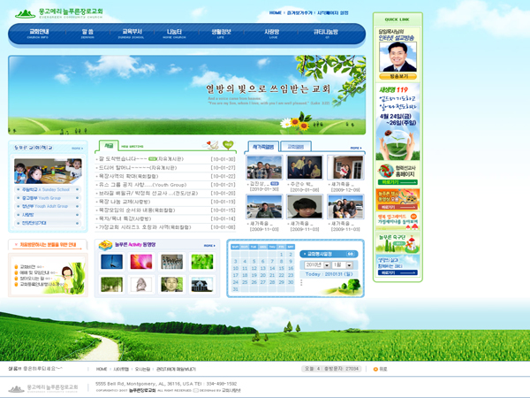This screenshot has height=398, width=530.
Task: Expand 'more' beside the photo album tabs
Action: point(355,148)
